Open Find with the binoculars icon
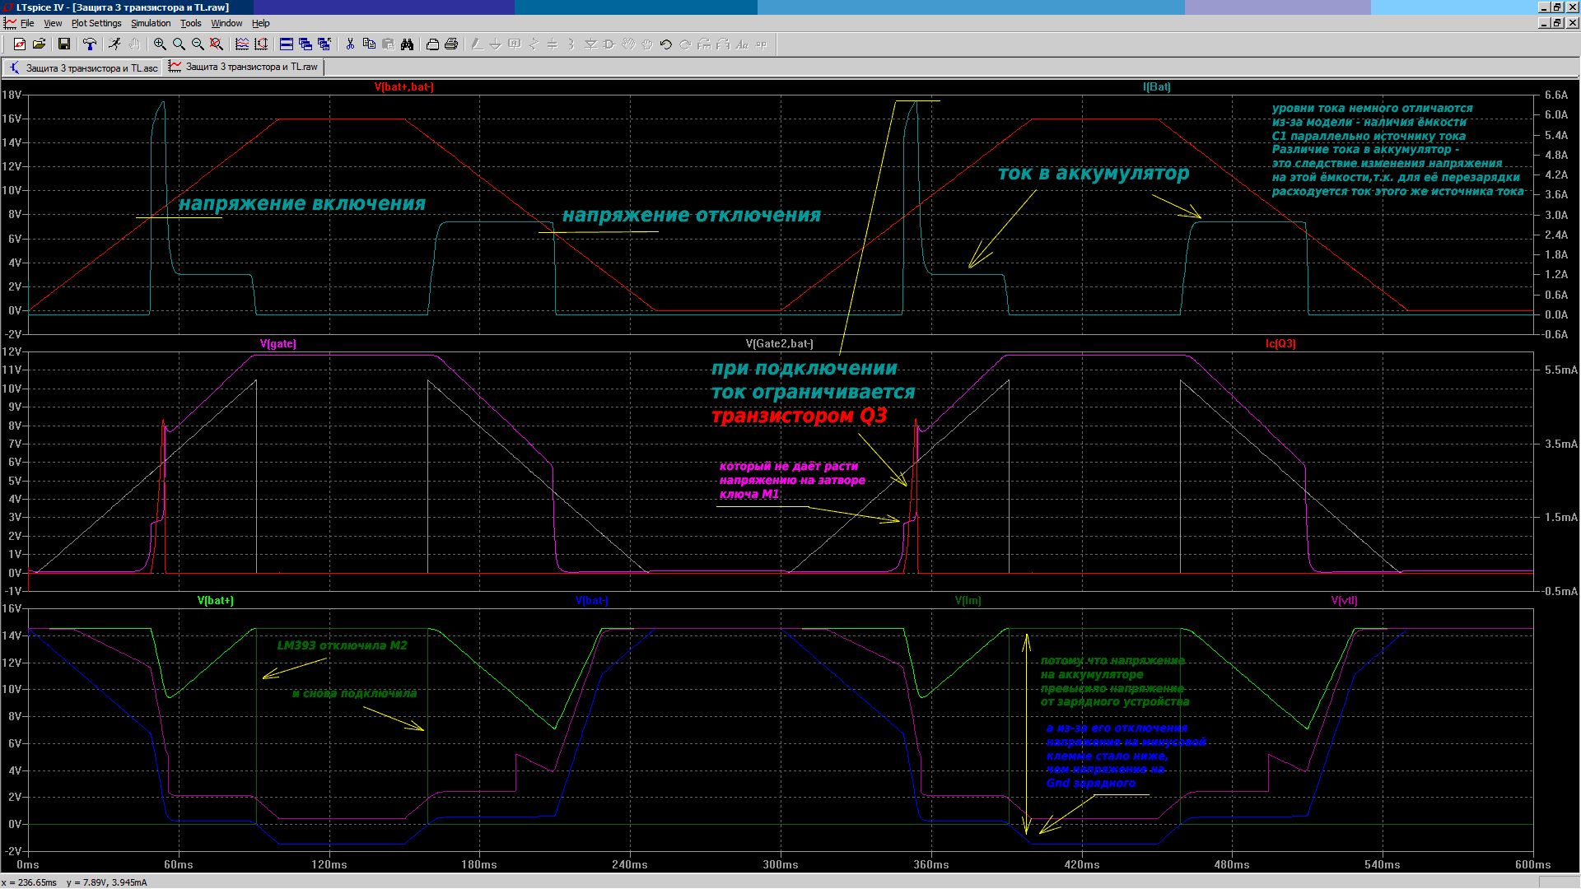The width and height of the screenshot is (1581, 889). pyautogui.click(x=407, y=44)
